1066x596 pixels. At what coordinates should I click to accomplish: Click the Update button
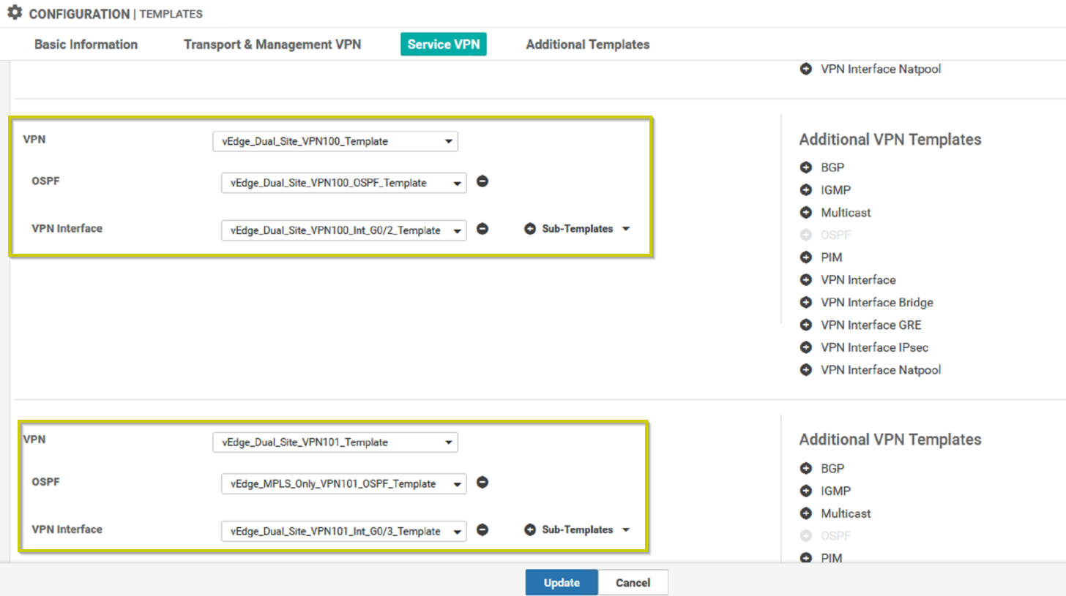point(562,583)
